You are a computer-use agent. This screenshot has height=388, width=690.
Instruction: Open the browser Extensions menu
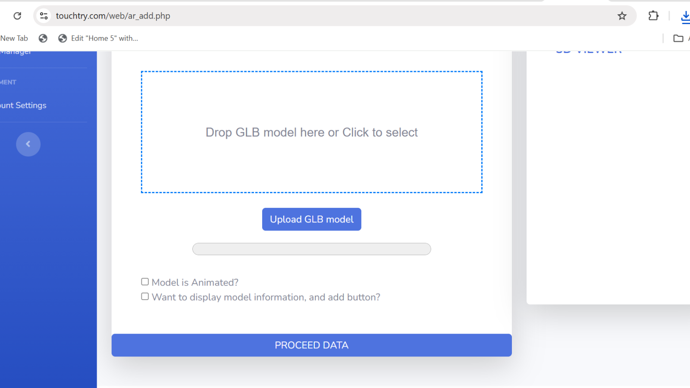653,16
